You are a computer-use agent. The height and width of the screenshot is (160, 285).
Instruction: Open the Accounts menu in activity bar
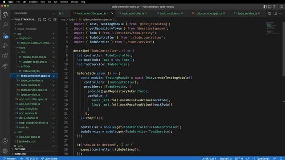click(5, 141)
